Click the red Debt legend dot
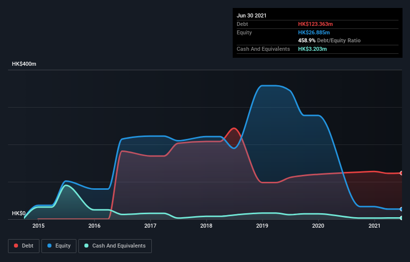This screenshot has height=262, width=410. pyautogui.click(x=16, y=246)
